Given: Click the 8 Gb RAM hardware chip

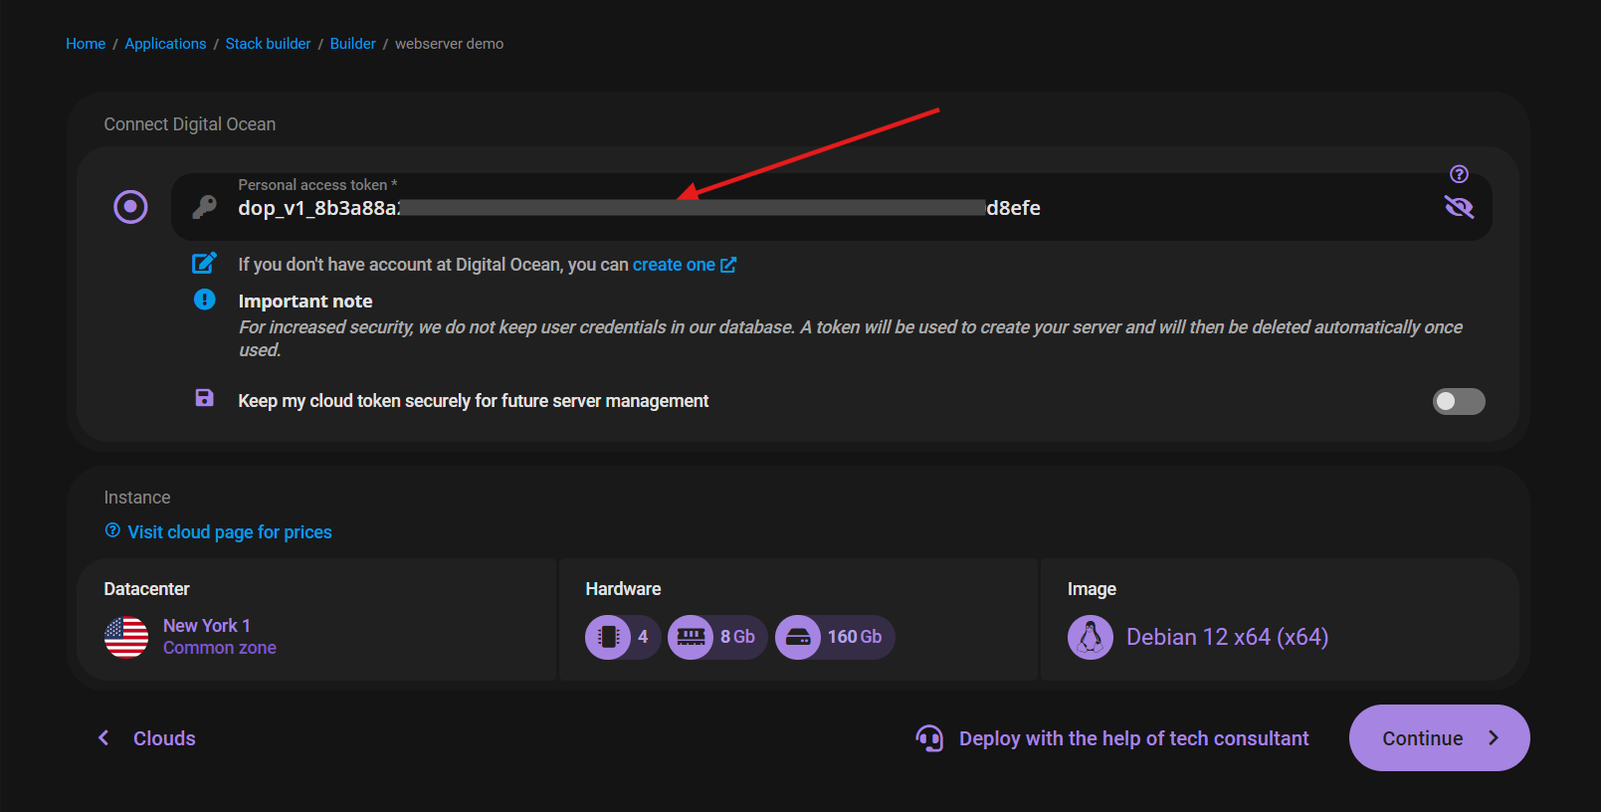Looking at the screenshot, I should click(x=716, y=637).
